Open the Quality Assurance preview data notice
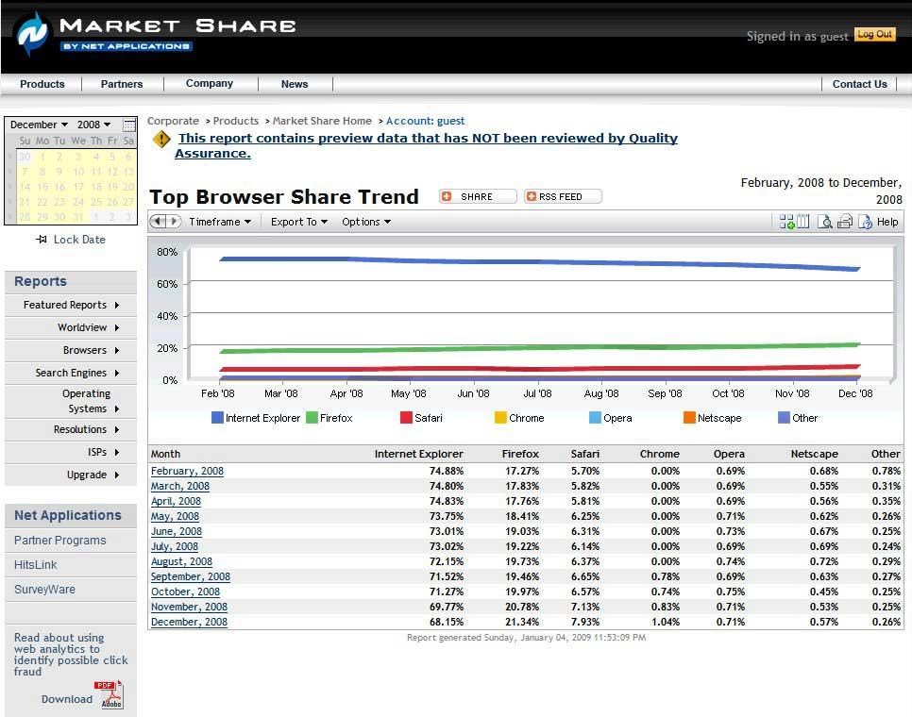Screen dimensions: 912x717 [x=427, y=145]
